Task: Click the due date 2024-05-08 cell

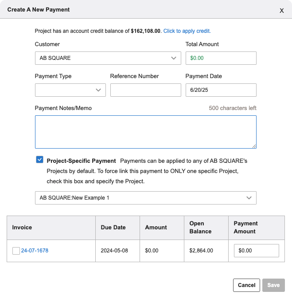Action: coord(117,251)
